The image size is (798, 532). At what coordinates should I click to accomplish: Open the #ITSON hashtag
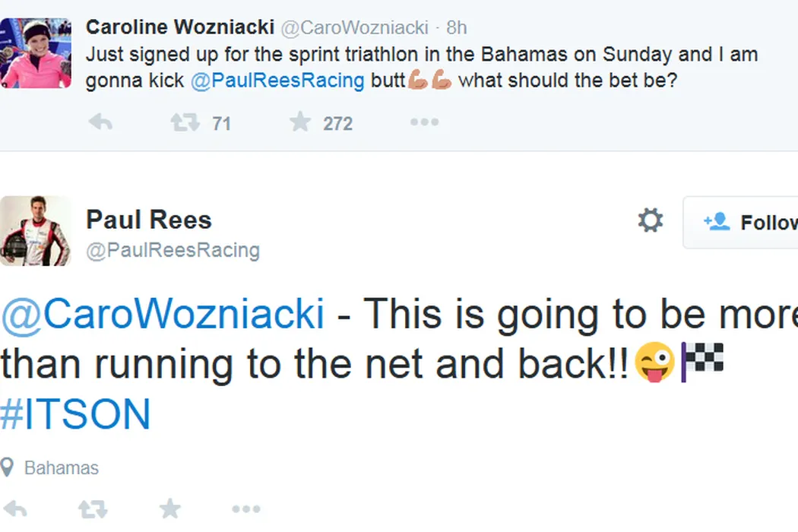tap(76, 415)
